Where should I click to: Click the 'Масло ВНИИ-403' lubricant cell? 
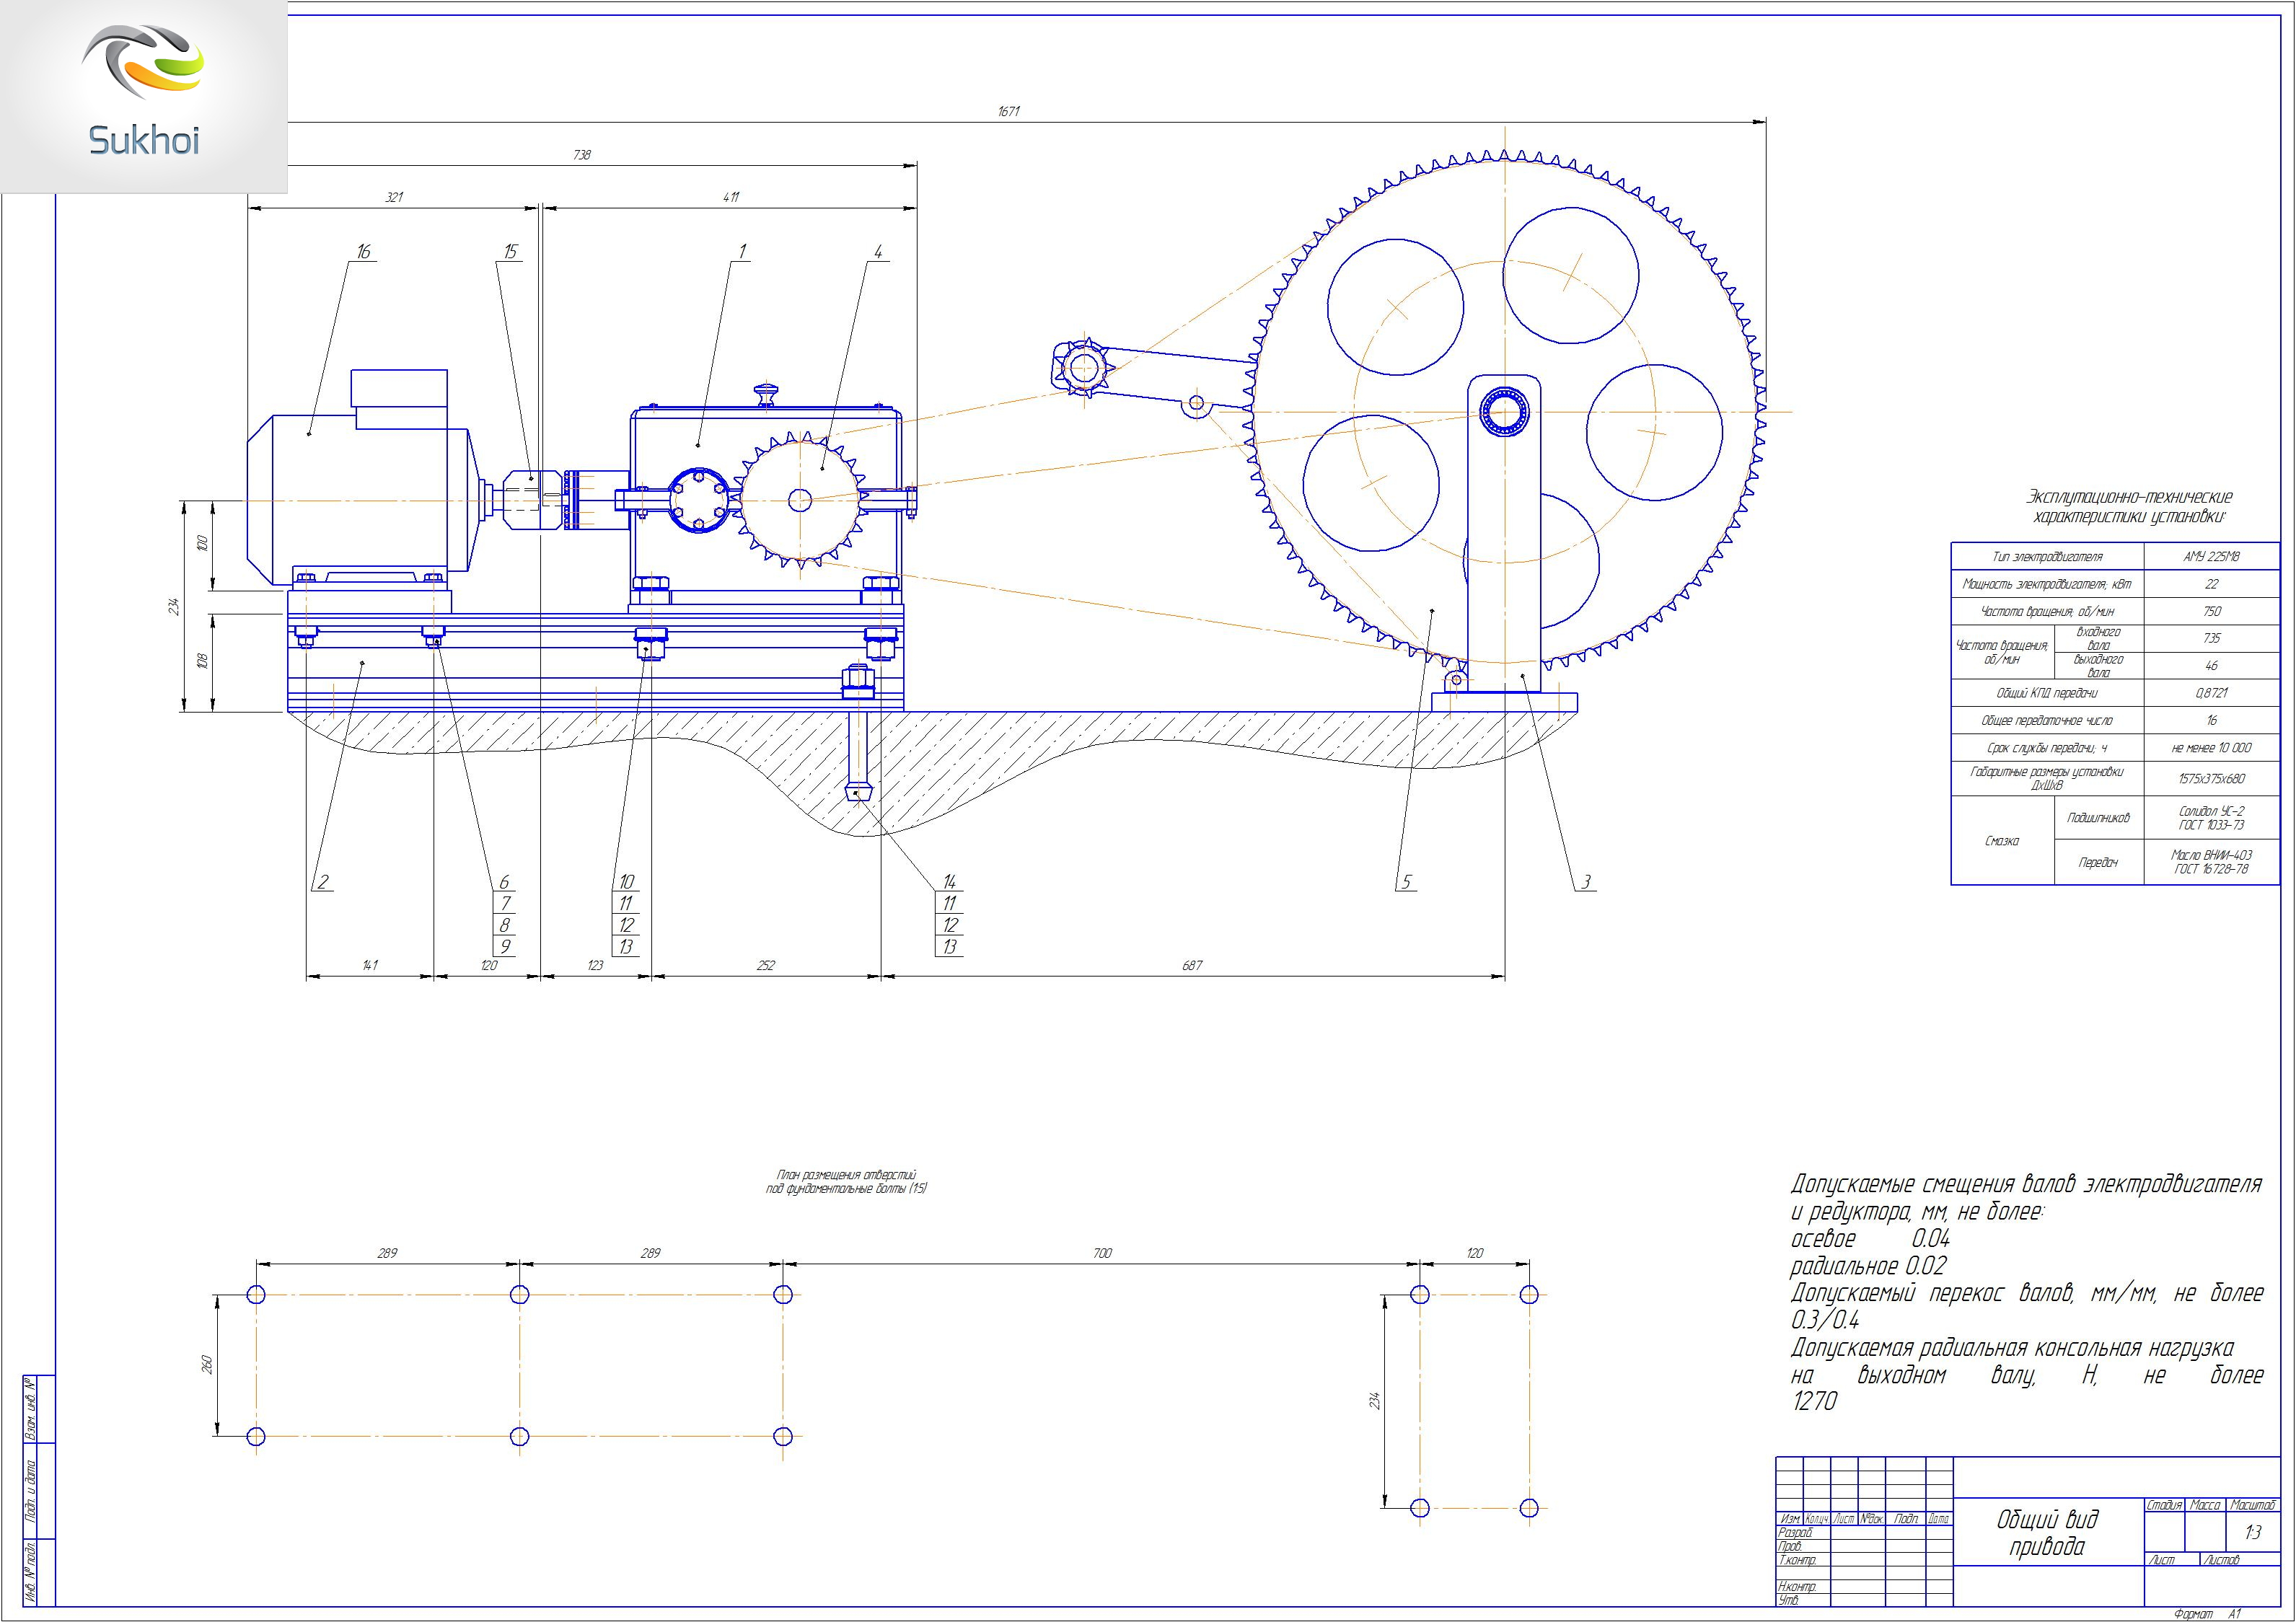[2211, 862]
